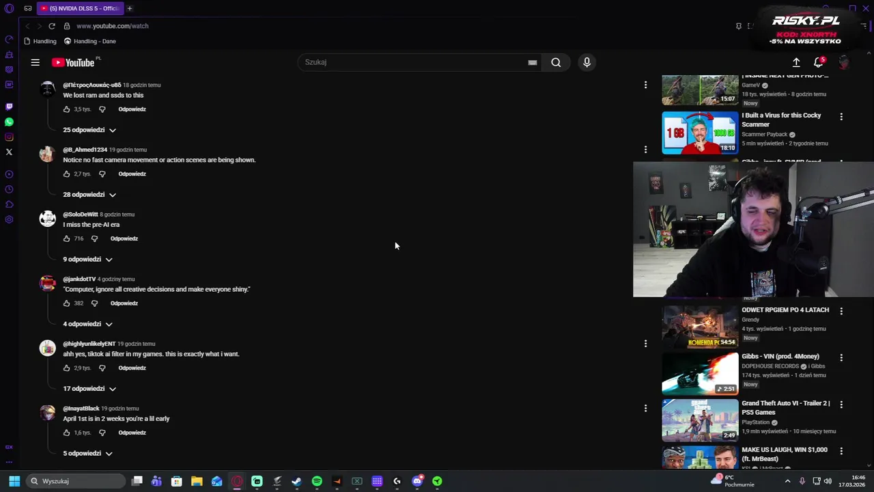Go to YouTube home via logo
The width and height of the screenshot is (874, 492).
click(x=73, y=62)
